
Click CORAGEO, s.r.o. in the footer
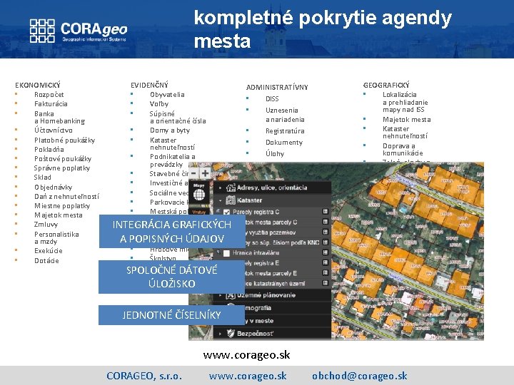pos(144,376)
